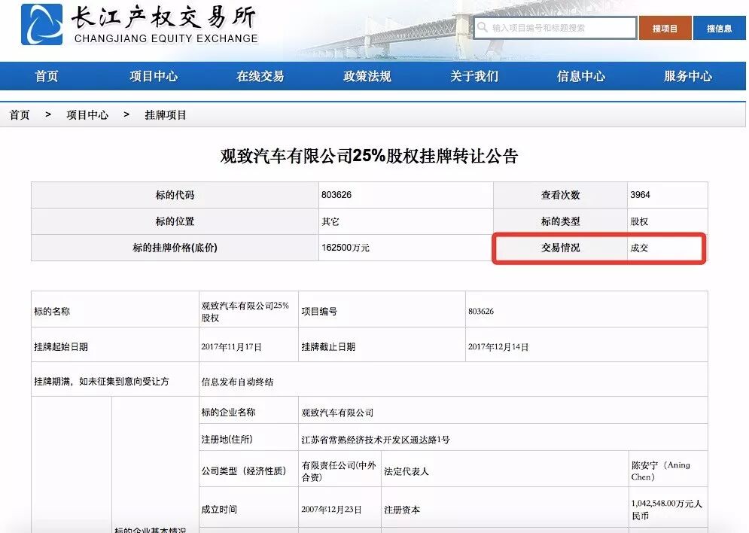Open the 在线交易 navigation menu
This screenshot has width=749, height=533.
click(x=260, y=77)
